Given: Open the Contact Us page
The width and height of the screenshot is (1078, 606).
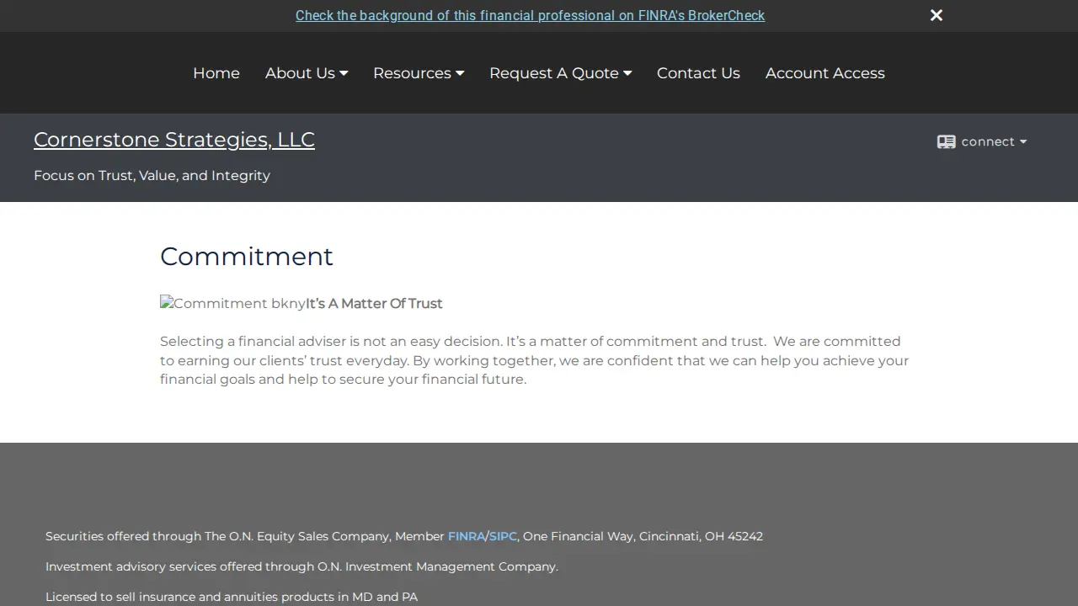Looking at the screenshot, I should coord(698,73).
